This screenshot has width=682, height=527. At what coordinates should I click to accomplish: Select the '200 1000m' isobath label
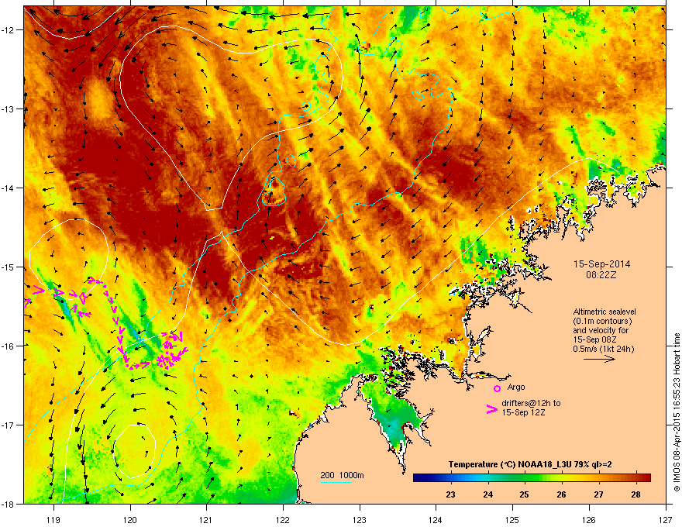pyautogui.click(x=342, y=475)
